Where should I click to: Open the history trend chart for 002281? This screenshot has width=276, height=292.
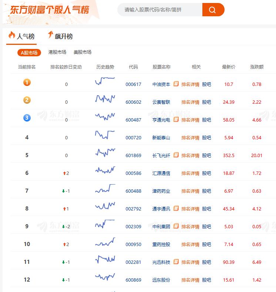pyautogui.click(x=105, y=259)
